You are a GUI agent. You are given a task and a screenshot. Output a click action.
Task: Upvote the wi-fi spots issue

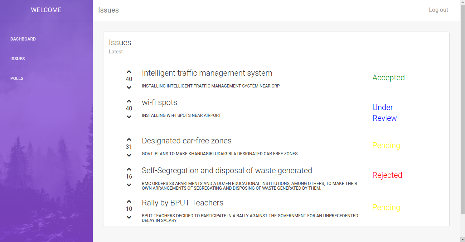point(129,101)
